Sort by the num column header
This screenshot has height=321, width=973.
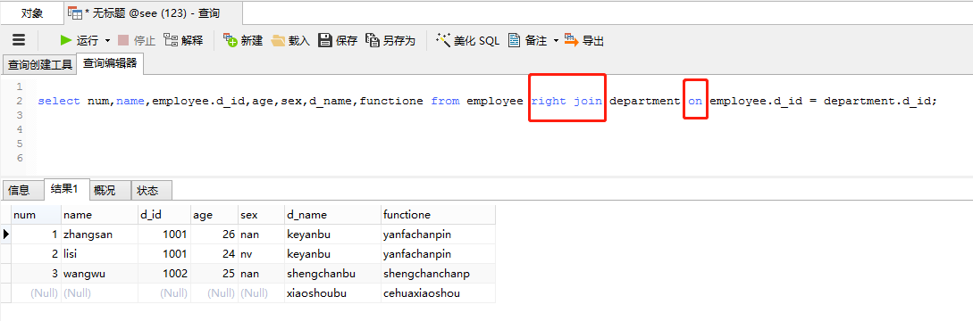36,215
